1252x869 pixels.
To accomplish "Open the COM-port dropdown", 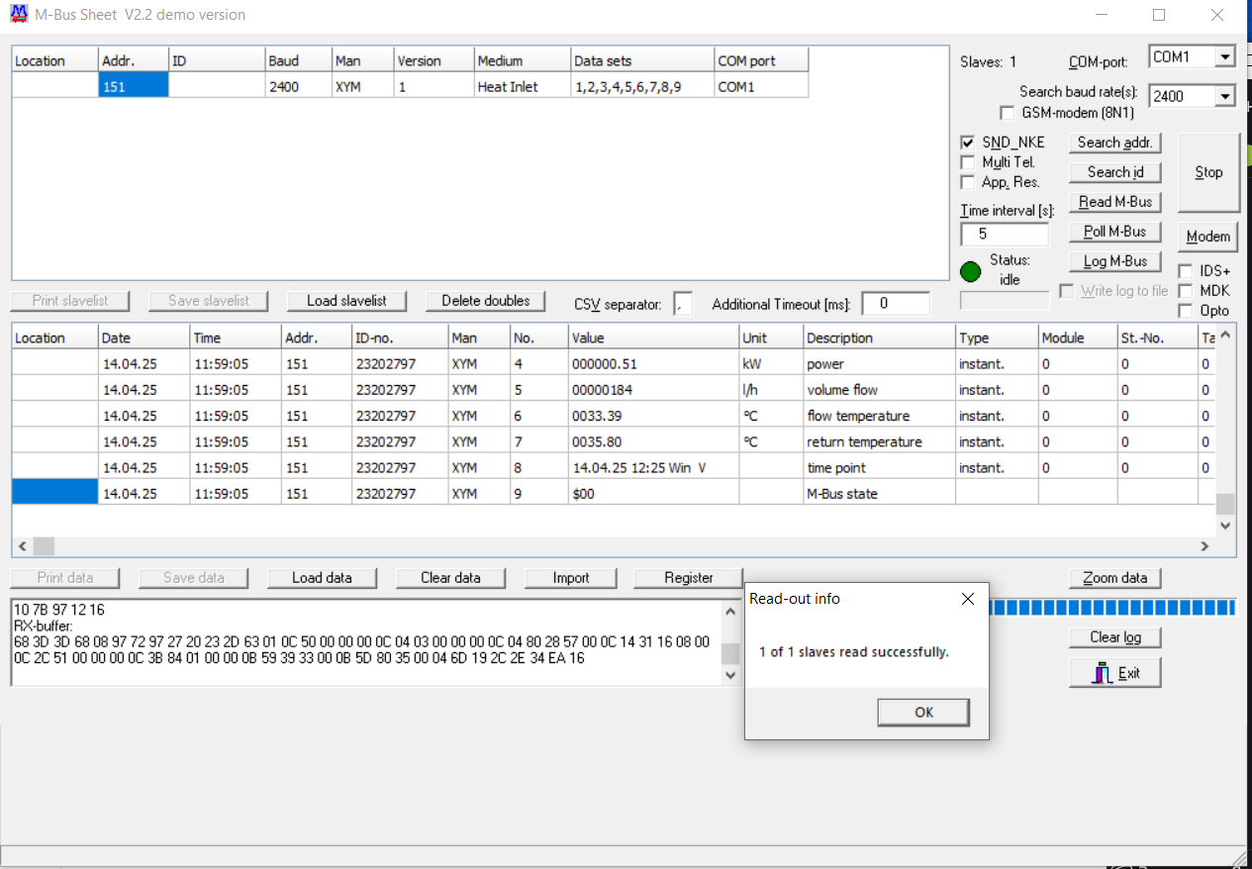I will point(1225,57).
